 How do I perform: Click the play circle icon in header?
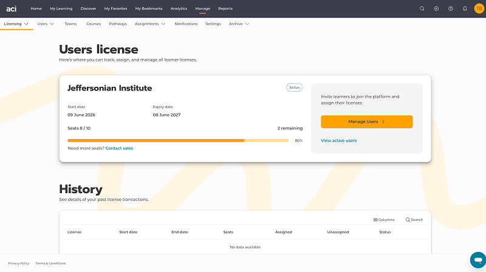click(x=436, y=8)
